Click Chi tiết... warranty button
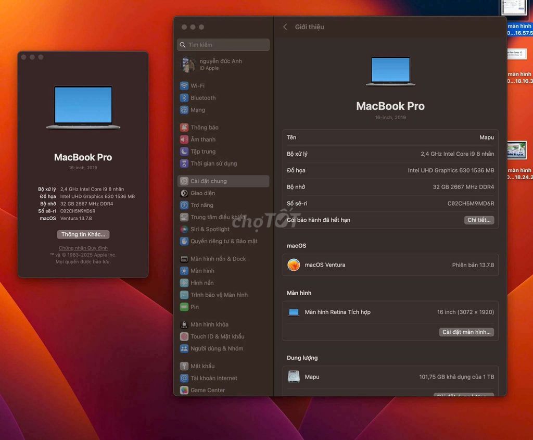 point(479,220)
